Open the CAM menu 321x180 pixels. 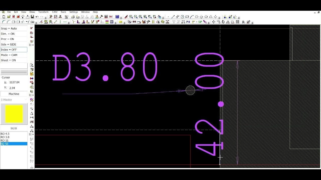[x=55, y=12]
